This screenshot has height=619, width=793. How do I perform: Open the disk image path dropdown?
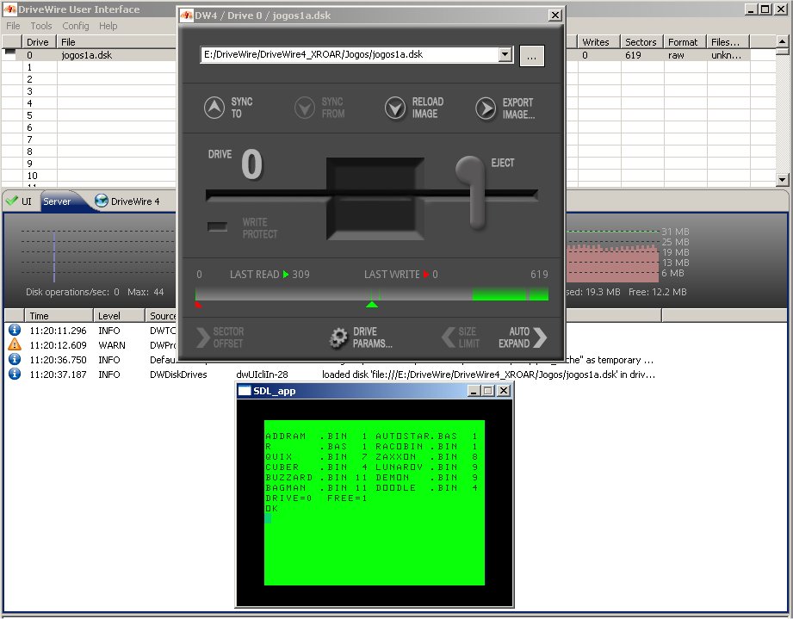pos(505,54)
